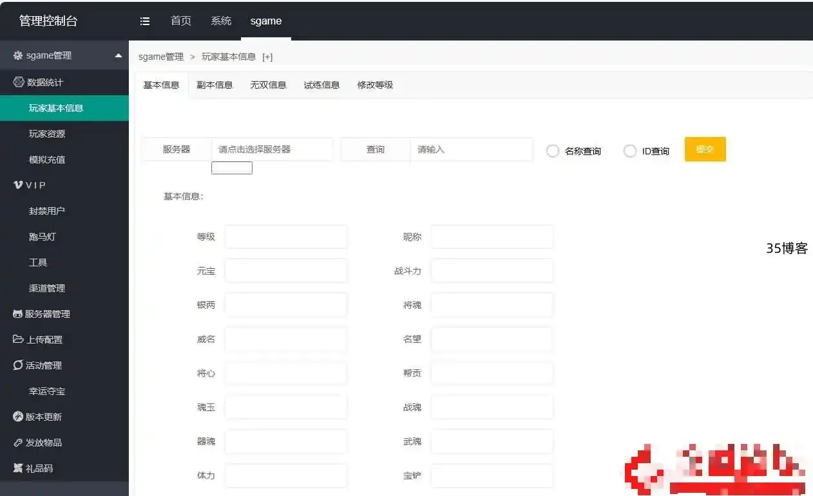Screen dimensions: 813x496
Task: Focus the 请输入 query input field
Action: [x=472, y=149]
